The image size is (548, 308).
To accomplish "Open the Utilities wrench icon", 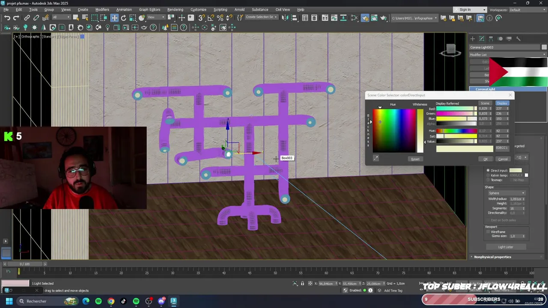I will tap(518, 39).
